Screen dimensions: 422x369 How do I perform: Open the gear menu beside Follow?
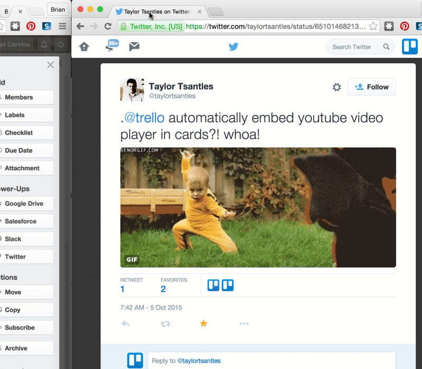click(337, 87)
